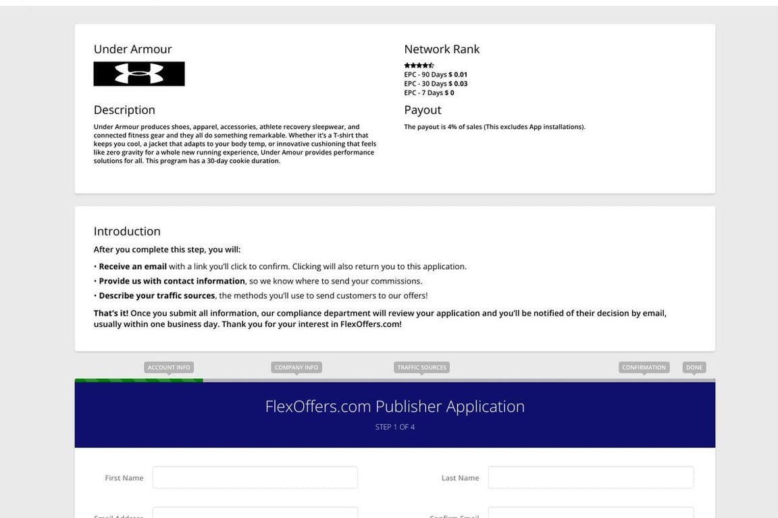
Task: Focus the Last Name input field
Action: click(590, 478)
